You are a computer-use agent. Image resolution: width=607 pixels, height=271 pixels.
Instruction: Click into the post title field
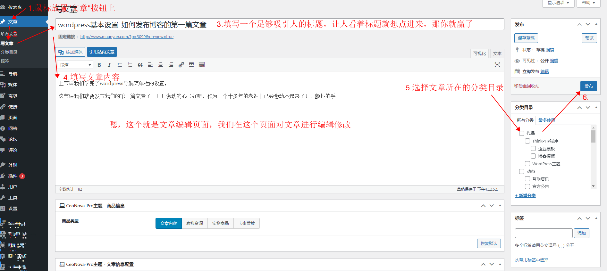click(x=280, y=24)
